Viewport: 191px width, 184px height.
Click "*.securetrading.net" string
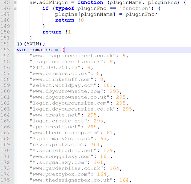pos(63,150)
